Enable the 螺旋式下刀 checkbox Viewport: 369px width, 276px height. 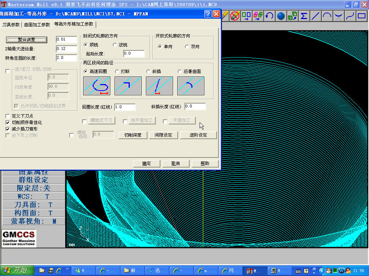pos(84,121)
